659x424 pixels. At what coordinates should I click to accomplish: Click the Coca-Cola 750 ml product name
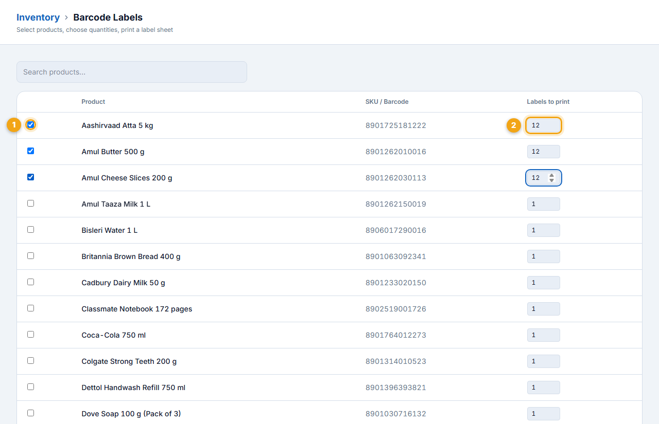pos(114,335)
